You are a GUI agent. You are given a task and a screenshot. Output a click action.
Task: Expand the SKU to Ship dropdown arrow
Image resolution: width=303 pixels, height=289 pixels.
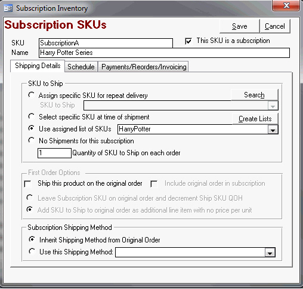coord(273,106)
